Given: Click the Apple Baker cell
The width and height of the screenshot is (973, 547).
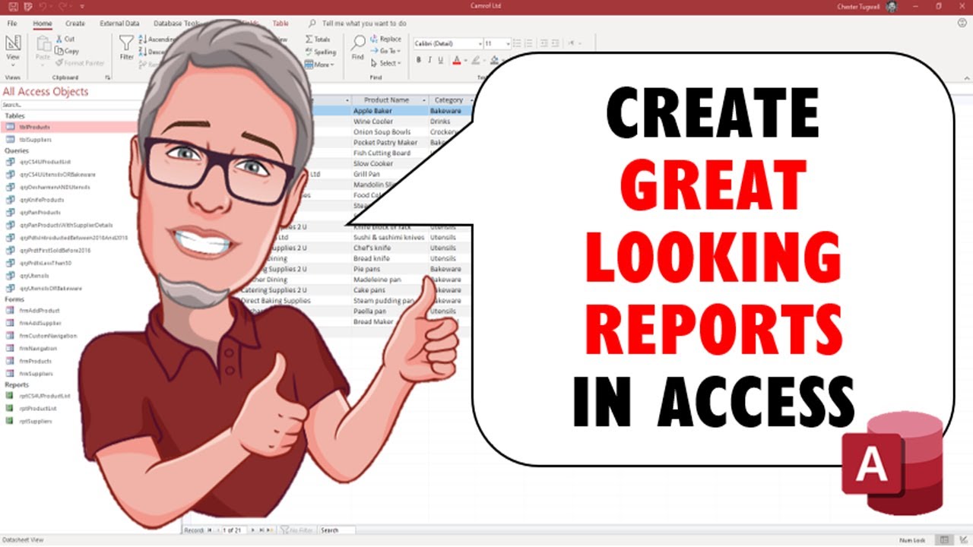Looking at the screenshot, I should (390, 111).
